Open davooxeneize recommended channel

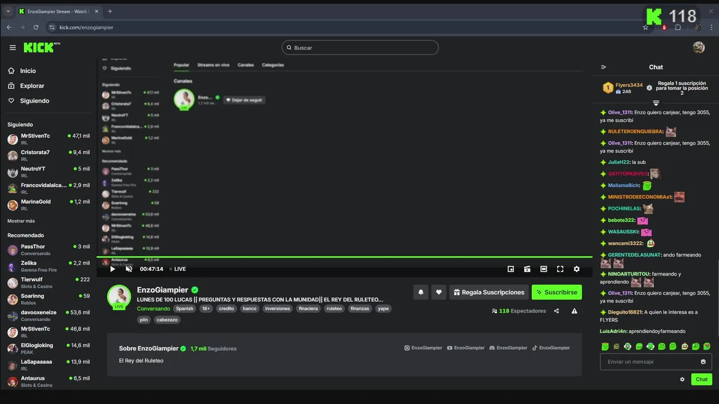coord(49,315)
